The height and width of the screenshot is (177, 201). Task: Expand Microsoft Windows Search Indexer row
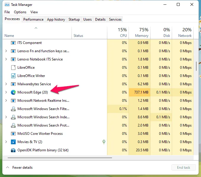tap(6, 117)
